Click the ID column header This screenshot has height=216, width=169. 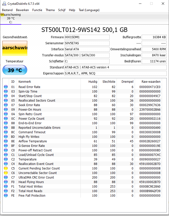pyautogui.click(x=13, y=81)
